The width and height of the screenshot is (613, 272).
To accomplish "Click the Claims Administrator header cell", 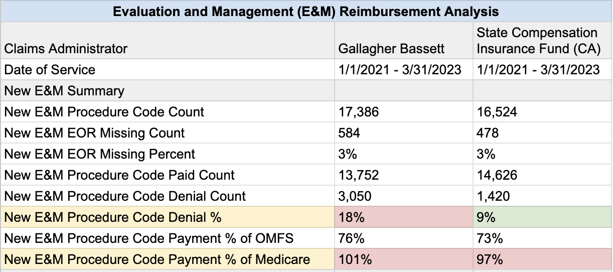I will [x=168, y=41].
